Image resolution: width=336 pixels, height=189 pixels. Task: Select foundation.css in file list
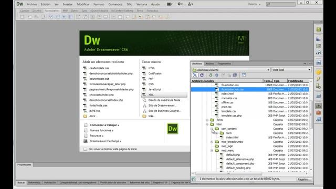[x=230, y=85]
